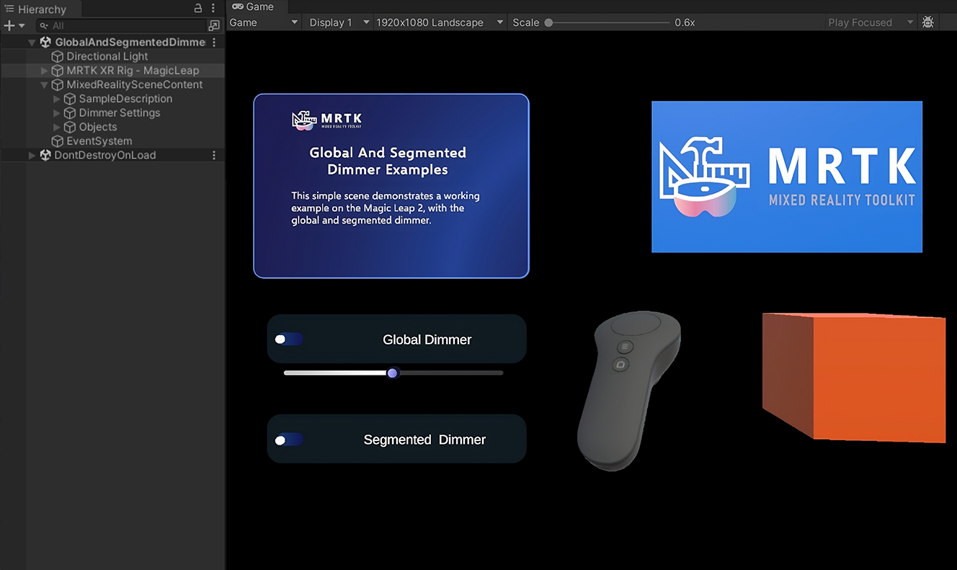Expand MRTK XR Rig - MagicLeap
This screenshot has width=957, height=570.
[43, 70]
